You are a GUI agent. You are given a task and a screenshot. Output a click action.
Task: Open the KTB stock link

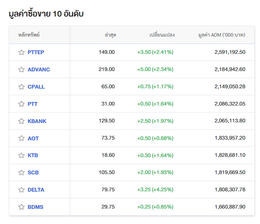coord(33,155)
